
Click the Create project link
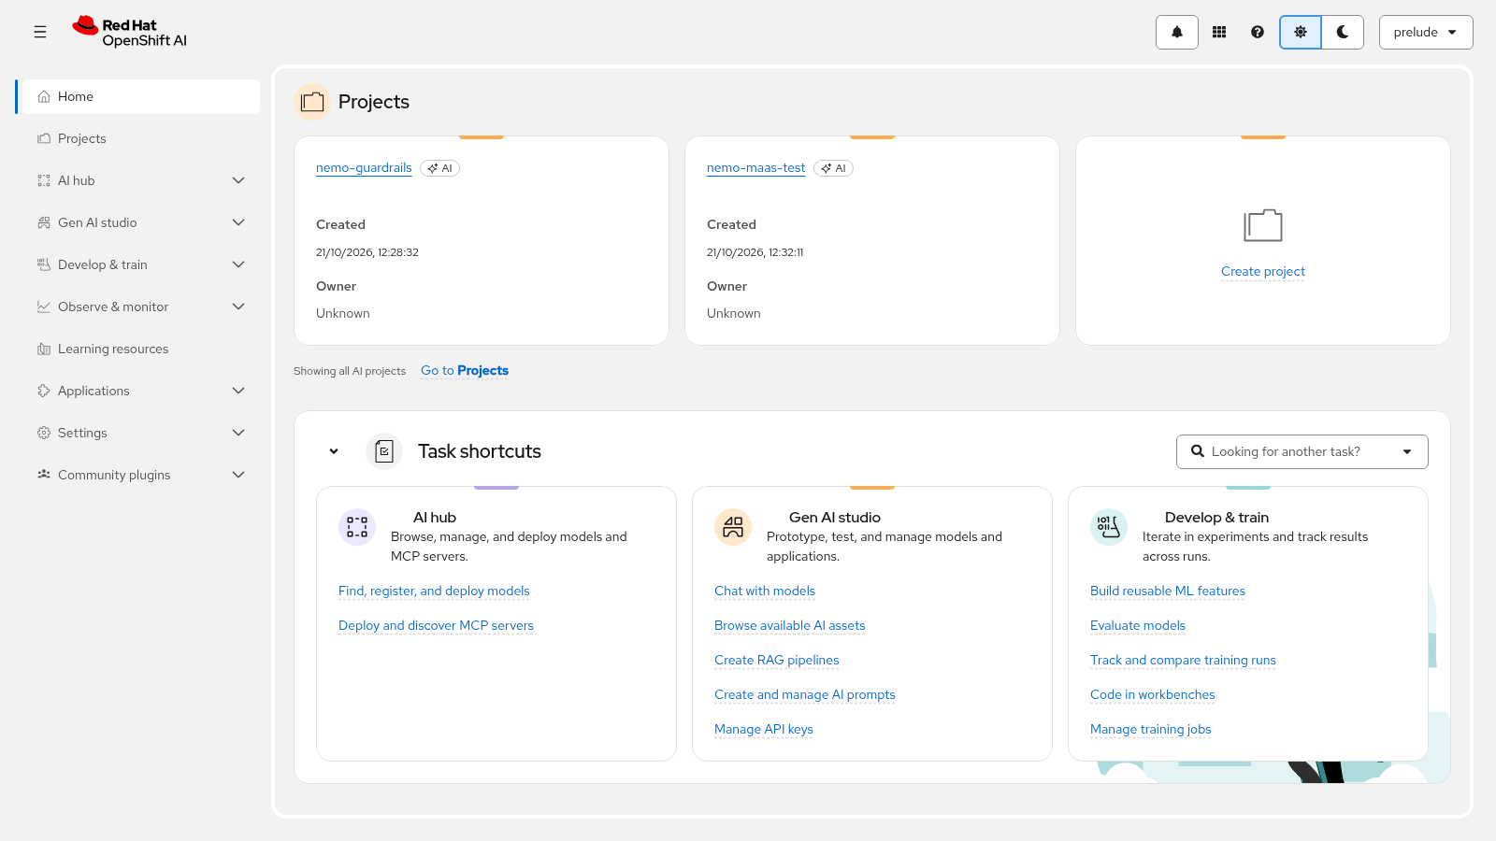pyautogui.click(x=1263, y=272)
